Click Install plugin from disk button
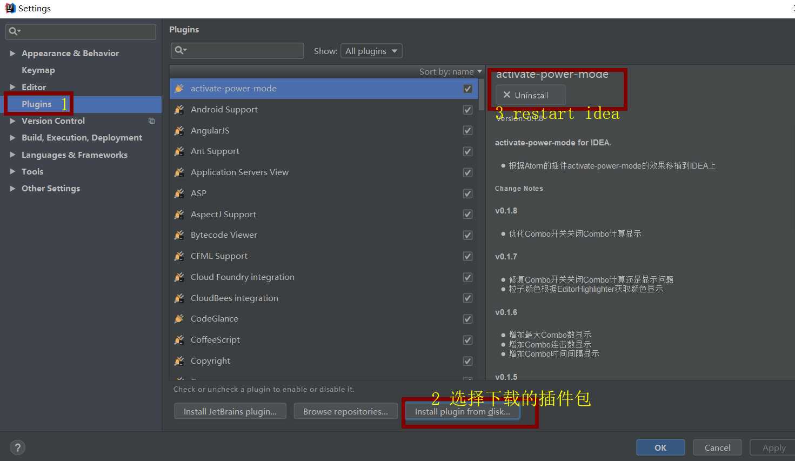This screenshot has height=461, width=795. click(462, 411)
